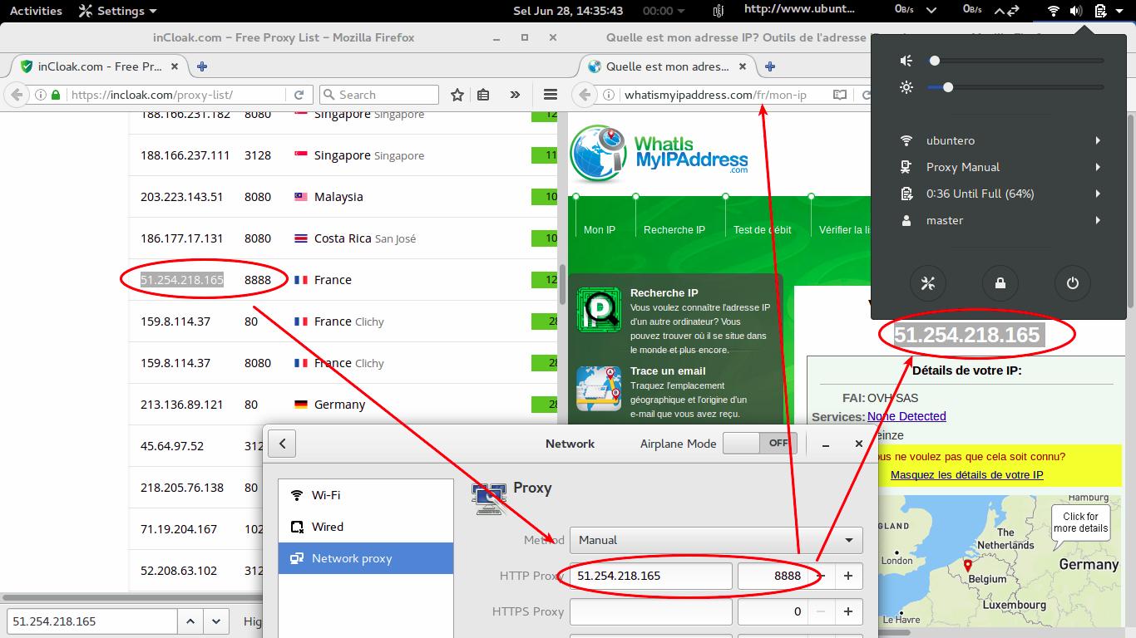Click the power button in the system menu
Screen dimensions: 1136x638
tap(1073, 283)
